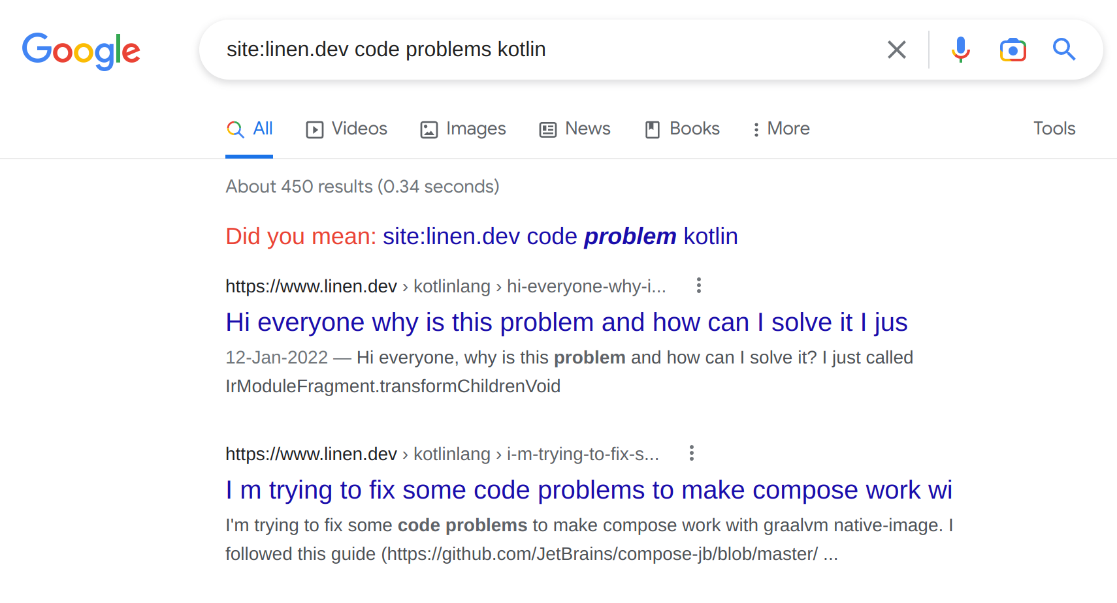Screen dimensions: 1117x603
Task: Start a voice search with the microphone icon
Action: point(961,50)
